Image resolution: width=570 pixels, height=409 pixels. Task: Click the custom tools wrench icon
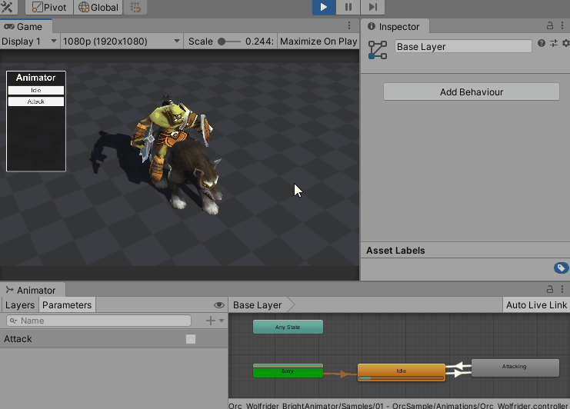(x=7, y=7)
